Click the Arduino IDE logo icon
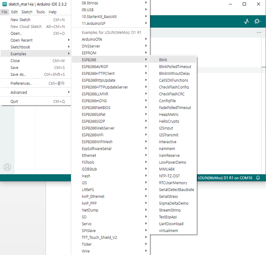 4,4
